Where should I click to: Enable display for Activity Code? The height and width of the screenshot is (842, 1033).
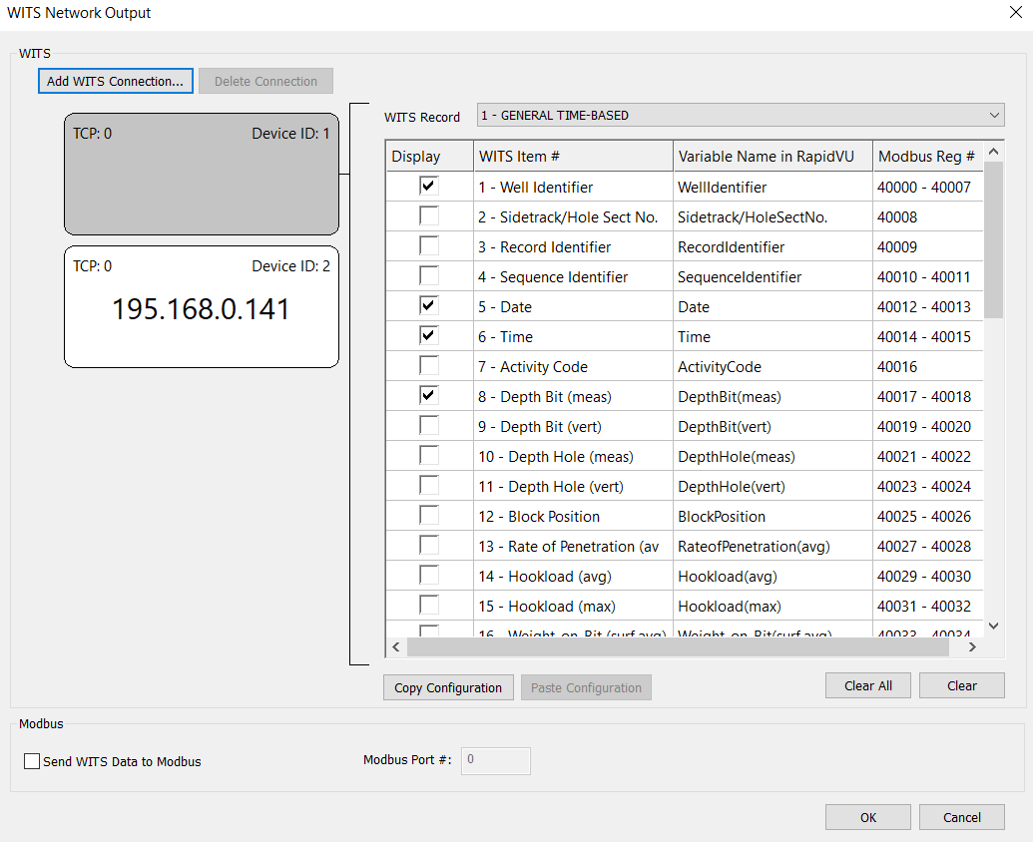click(x=428, y=366)
